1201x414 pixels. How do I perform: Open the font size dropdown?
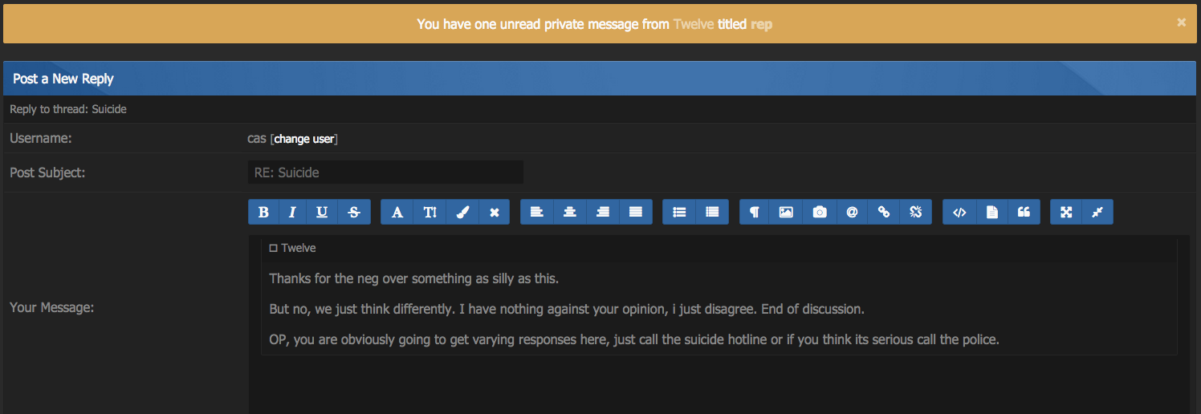coord(430,212)
